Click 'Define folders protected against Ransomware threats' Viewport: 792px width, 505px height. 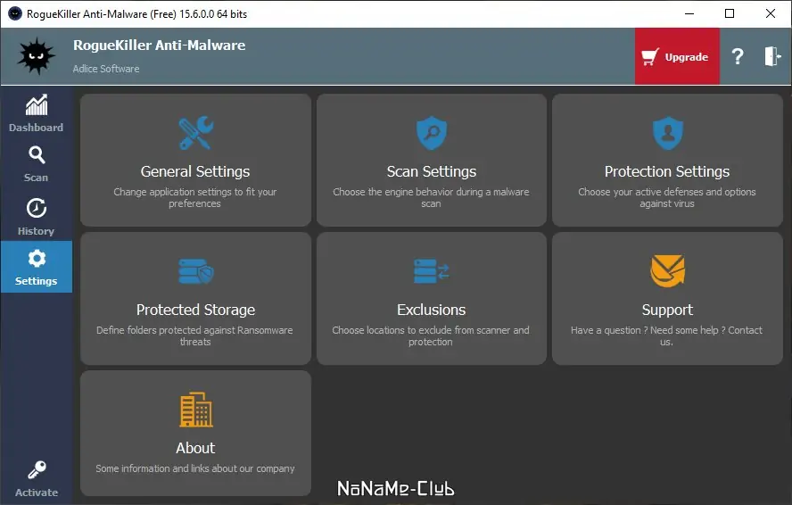coord(195,335)
